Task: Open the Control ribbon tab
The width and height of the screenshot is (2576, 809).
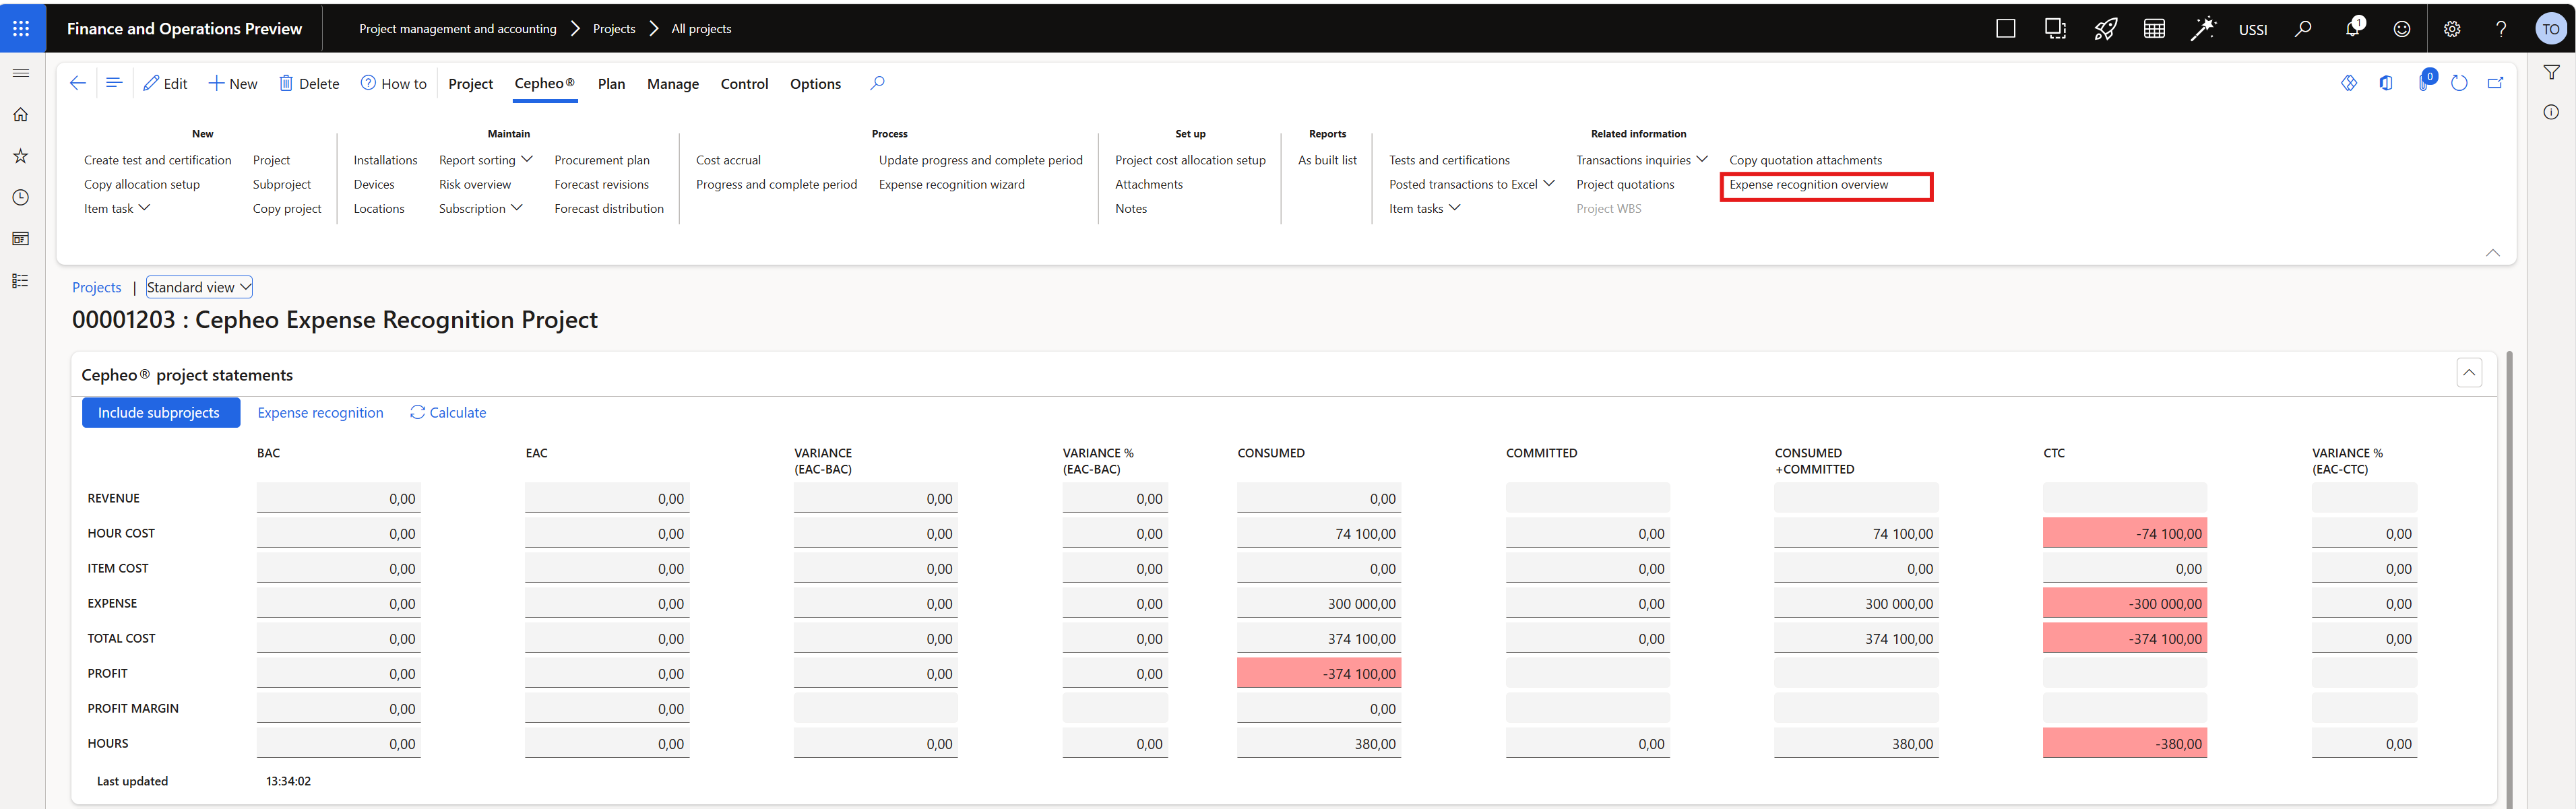Action: click(x=744, y=84)
